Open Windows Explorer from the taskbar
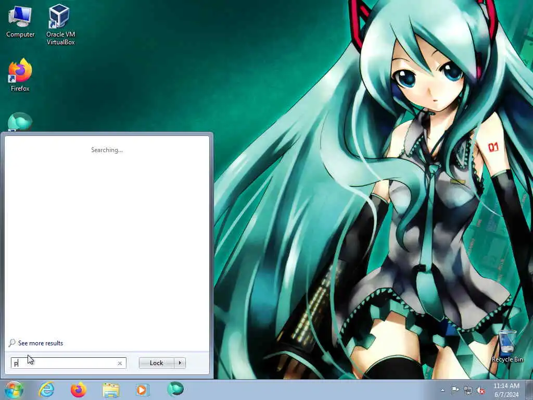 [111, 390]
